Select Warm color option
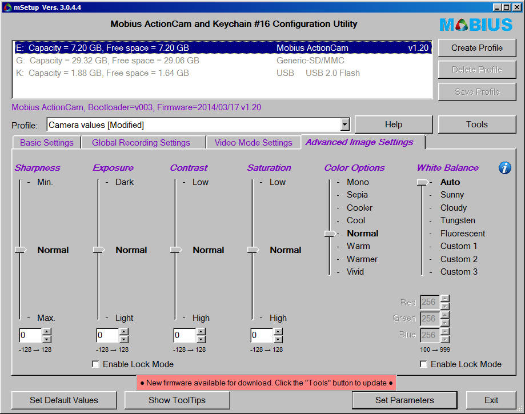 [358, 246]
